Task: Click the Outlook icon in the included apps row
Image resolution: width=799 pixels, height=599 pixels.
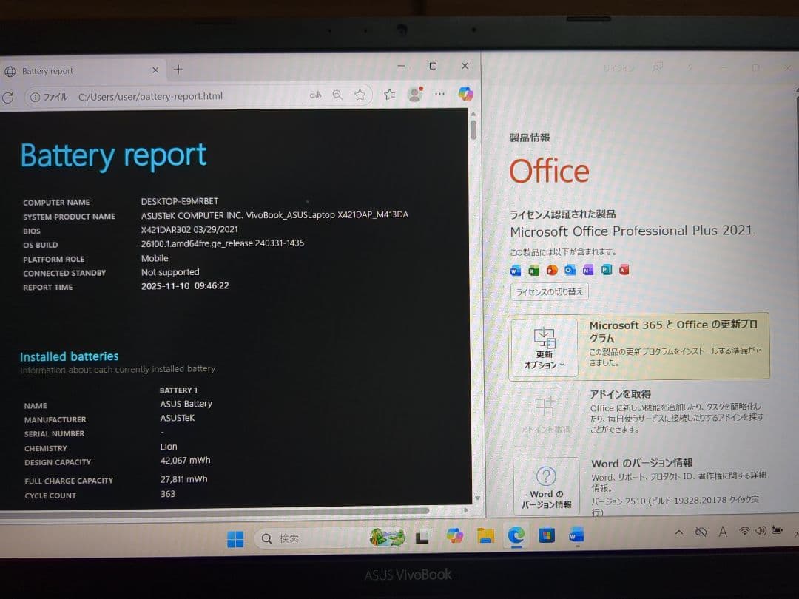Action: (569, 270)
